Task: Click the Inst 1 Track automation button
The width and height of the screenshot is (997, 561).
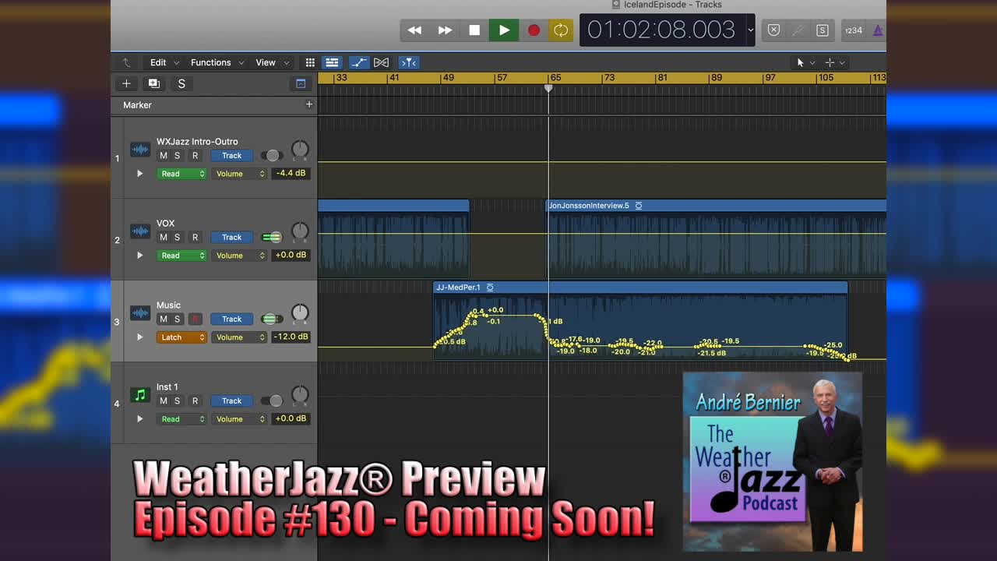Action: [x=232, y=401]
